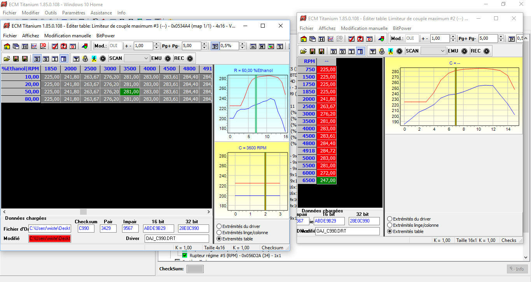Select the Extrémités du driver radio button
The height and width of the screenshot is (282, 531).
[x=220, y=226]
